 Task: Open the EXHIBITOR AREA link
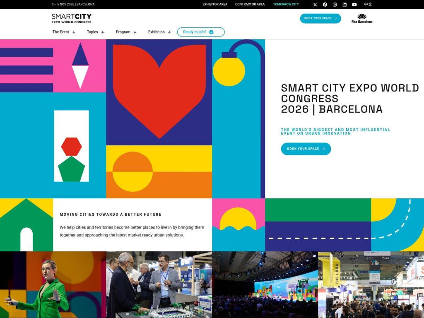pos(214,5)
